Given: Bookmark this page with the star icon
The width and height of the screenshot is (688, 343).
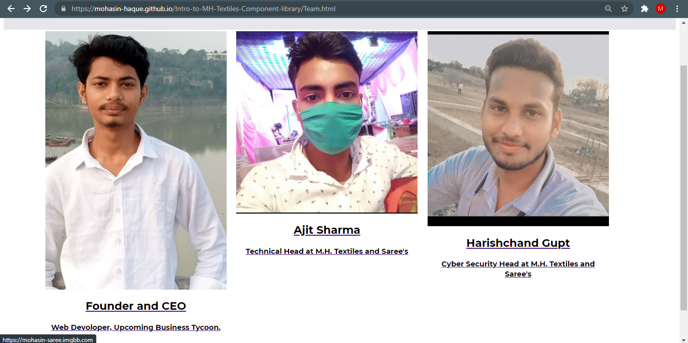Looking at the screenshot, I should tap(625, 9).
